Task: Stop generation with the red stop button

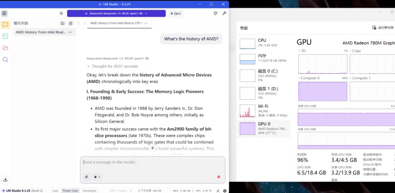Action: tap(218, 177)
